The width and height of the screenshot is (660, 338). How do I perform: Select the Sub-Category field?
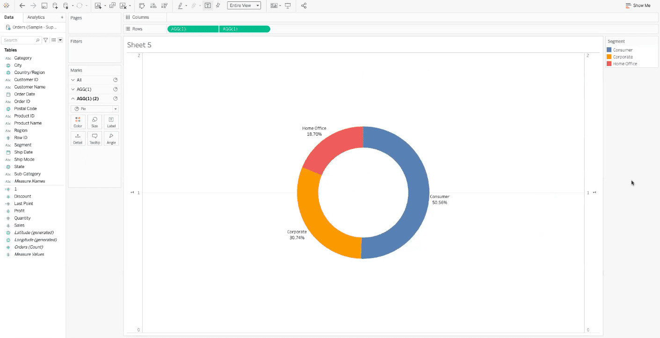[28, 174]
